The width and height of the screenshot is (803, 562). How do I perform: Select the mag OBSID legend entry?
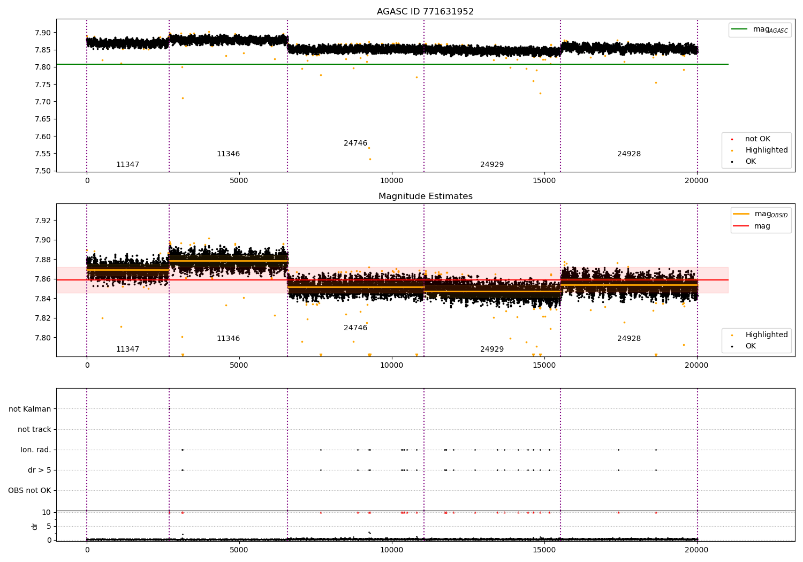point(760,214)
